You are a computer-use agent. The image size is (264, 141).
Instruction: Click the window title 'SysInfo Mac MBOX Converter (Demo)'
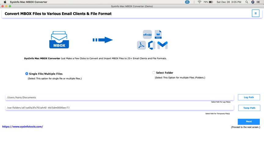pyautogui.click(x=132, y=6)
